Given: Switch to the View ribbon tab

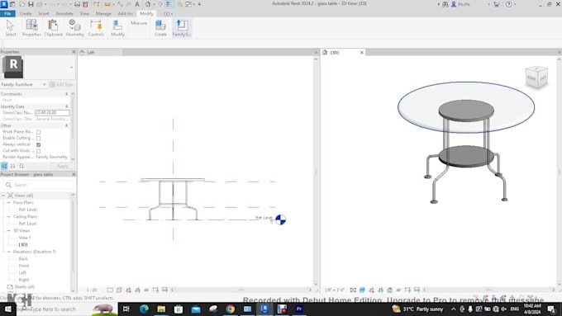Looking at the screenshot, I should [x=84, y=13].
